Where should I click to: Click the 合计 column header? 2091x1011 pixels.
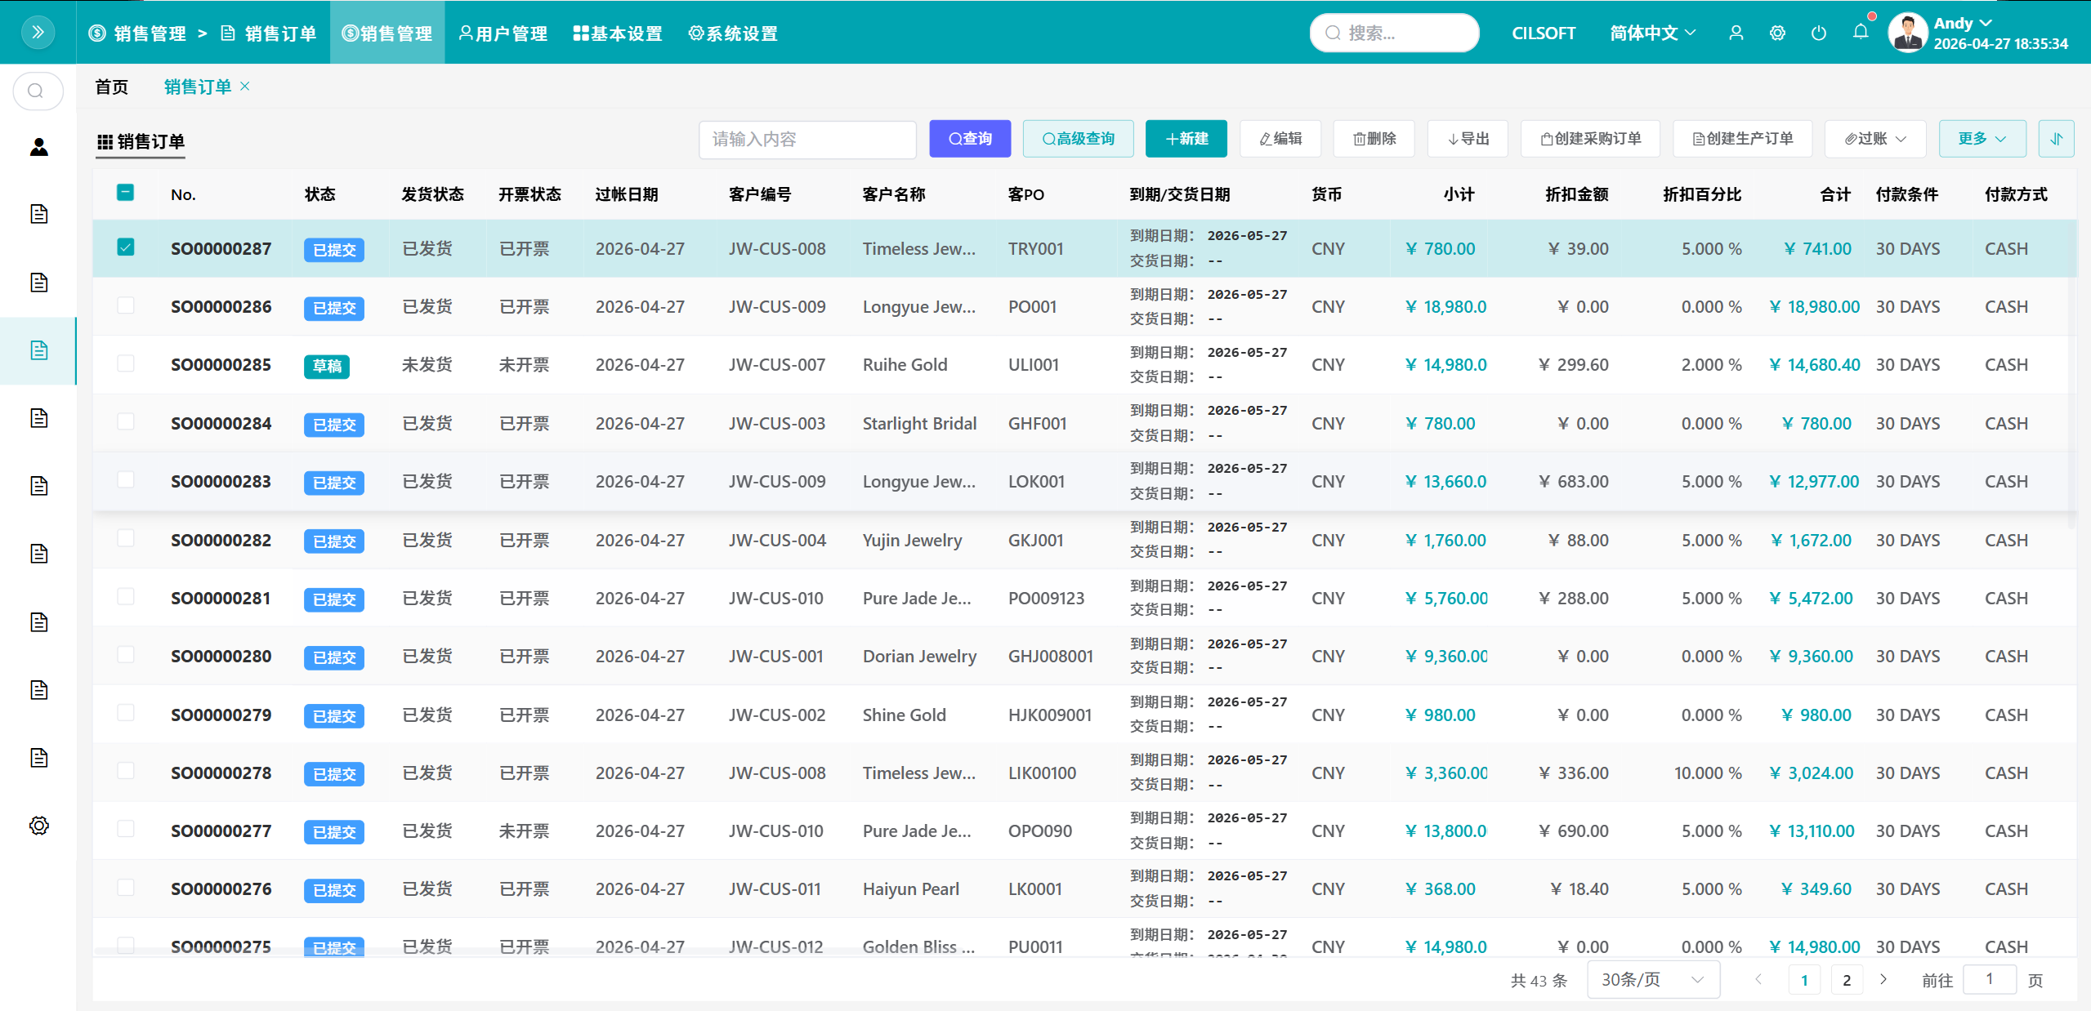(1835, 194)
